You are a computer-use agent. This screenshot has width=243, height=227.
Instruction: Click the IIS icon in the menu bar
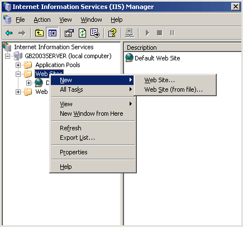[7, 20]
